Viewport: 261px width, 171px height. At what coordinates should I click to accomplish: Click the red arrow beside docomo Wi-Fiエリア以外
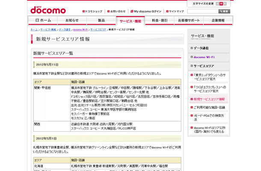pos(192,127)
